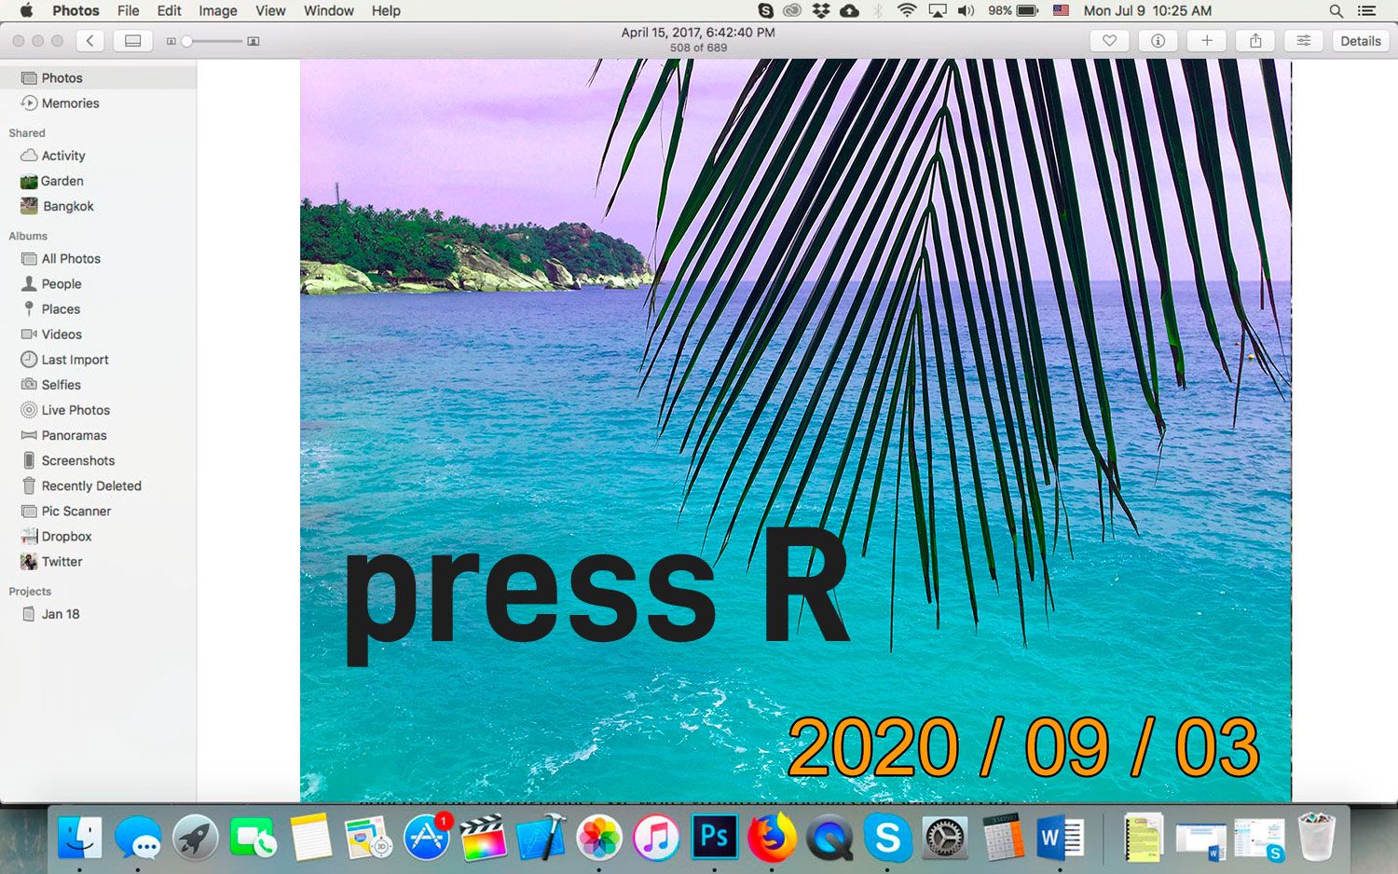Viewport: 1398px width, 874px height.
Task: Open the Image menu
Action: [217, 10]
